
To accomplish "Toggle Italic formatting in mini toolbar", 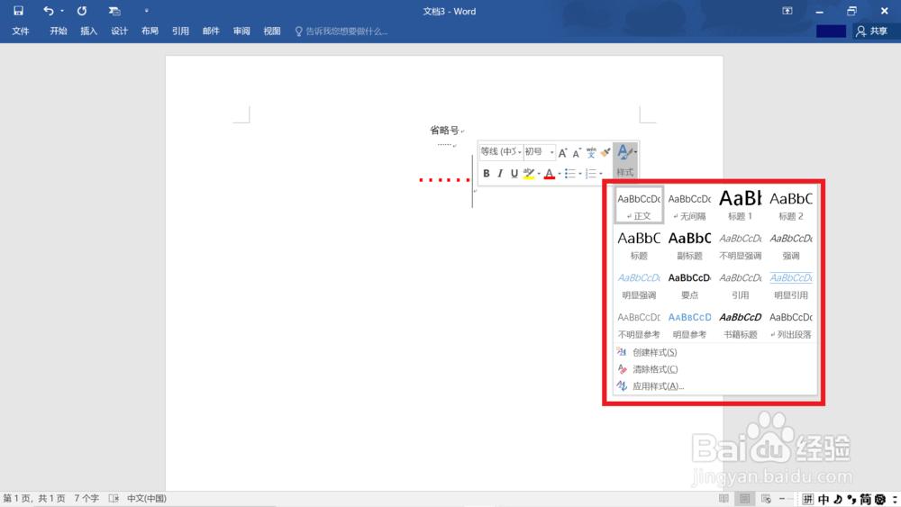I will click(x=500, y=174).
